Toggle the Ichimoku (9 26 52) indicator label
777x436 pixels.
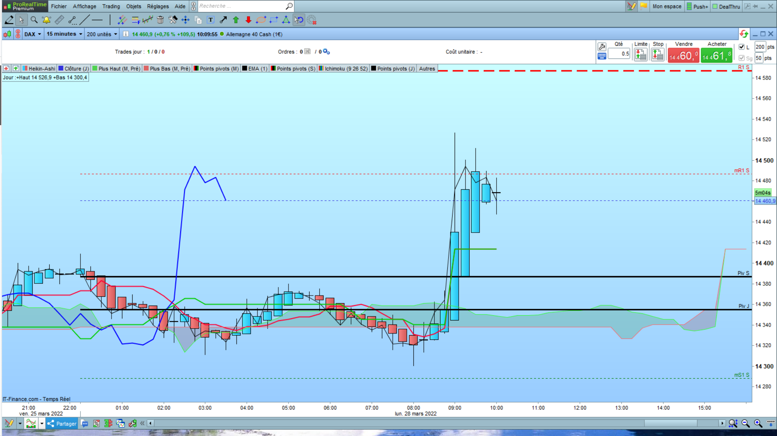point(346,69)
